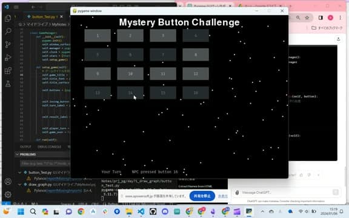
Task: Click the thumbs up icon in ChatGPT
Action: [x=301, y=175]
